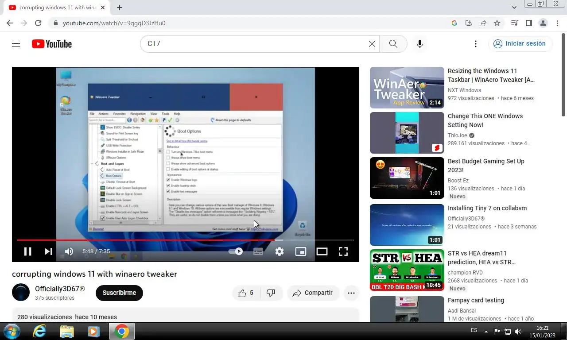Toggle autoplay switch in player
The width and height of the screenshot is (567, 340).
[236, 251]
